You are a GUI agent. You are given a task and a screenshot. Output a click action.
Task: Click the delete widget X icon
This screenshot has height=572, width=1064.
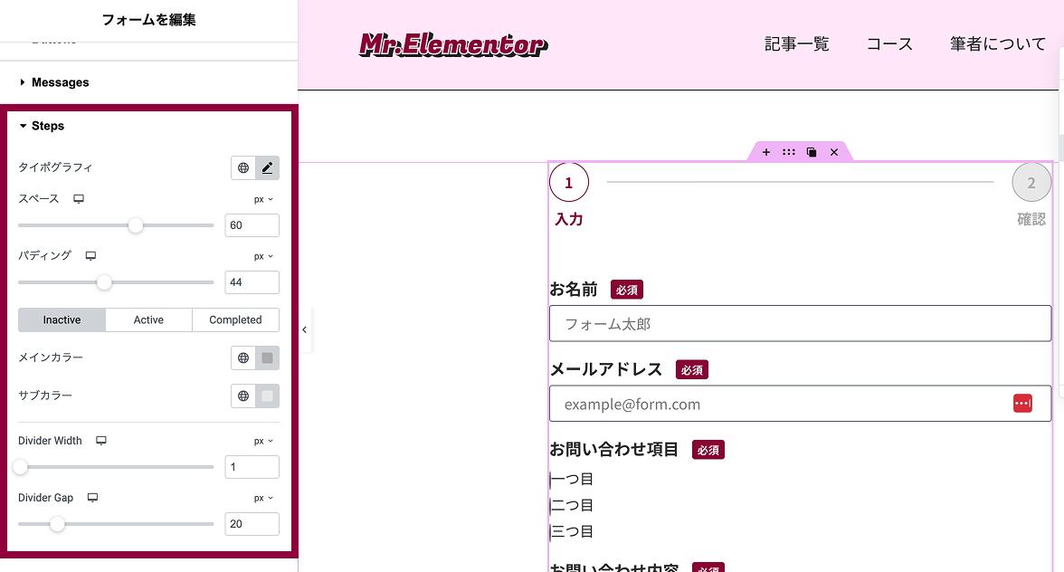[834, 152]
